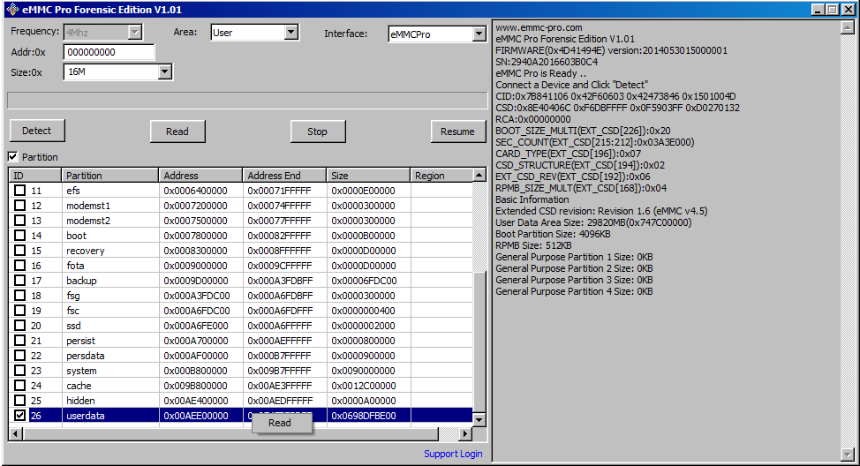Click the Address End column header
The image size is (860, 466).
[284, 176]
